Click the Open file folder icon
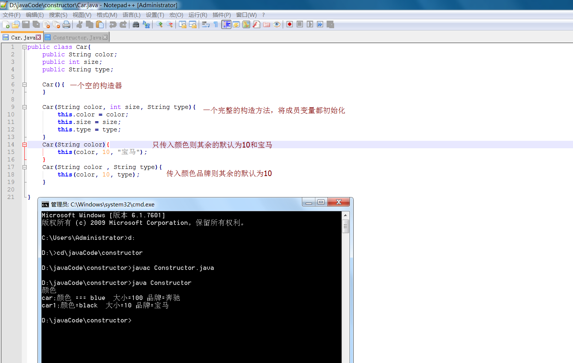Screen dimensions: 573x363 coord(16,24)
